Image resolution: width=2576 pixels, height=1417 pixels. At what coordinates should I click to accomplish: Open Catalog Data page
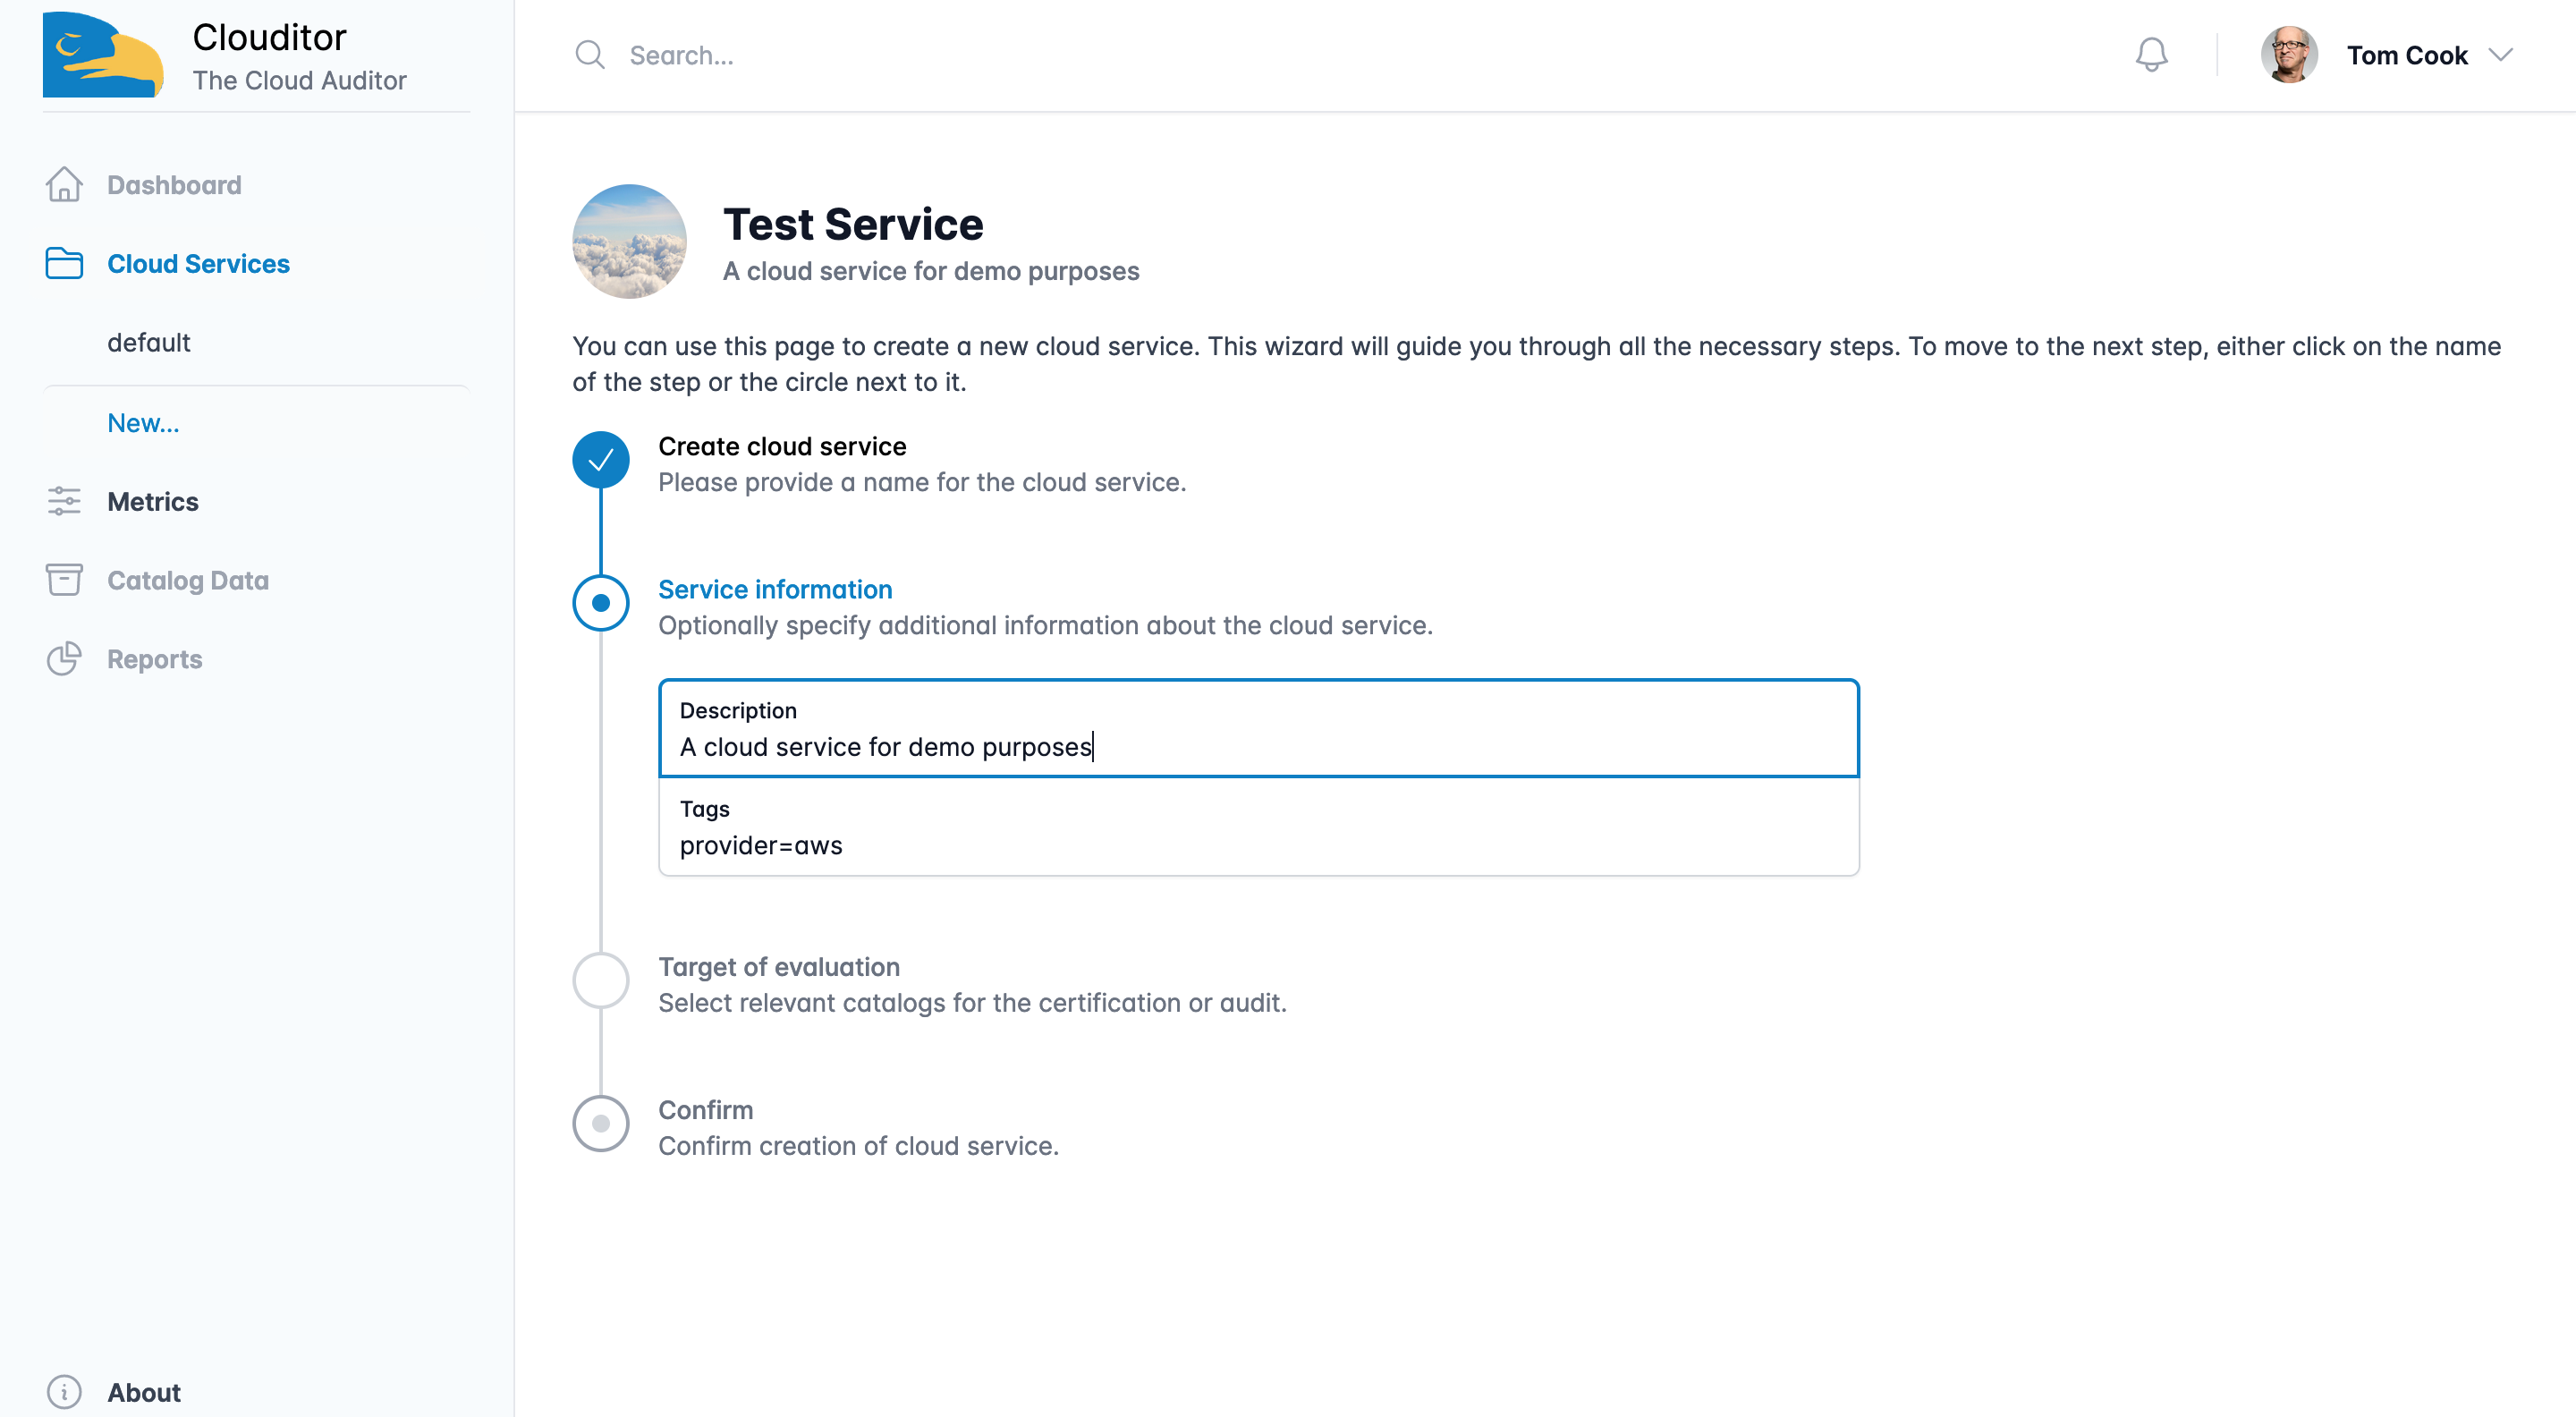[x=188, y=581]
